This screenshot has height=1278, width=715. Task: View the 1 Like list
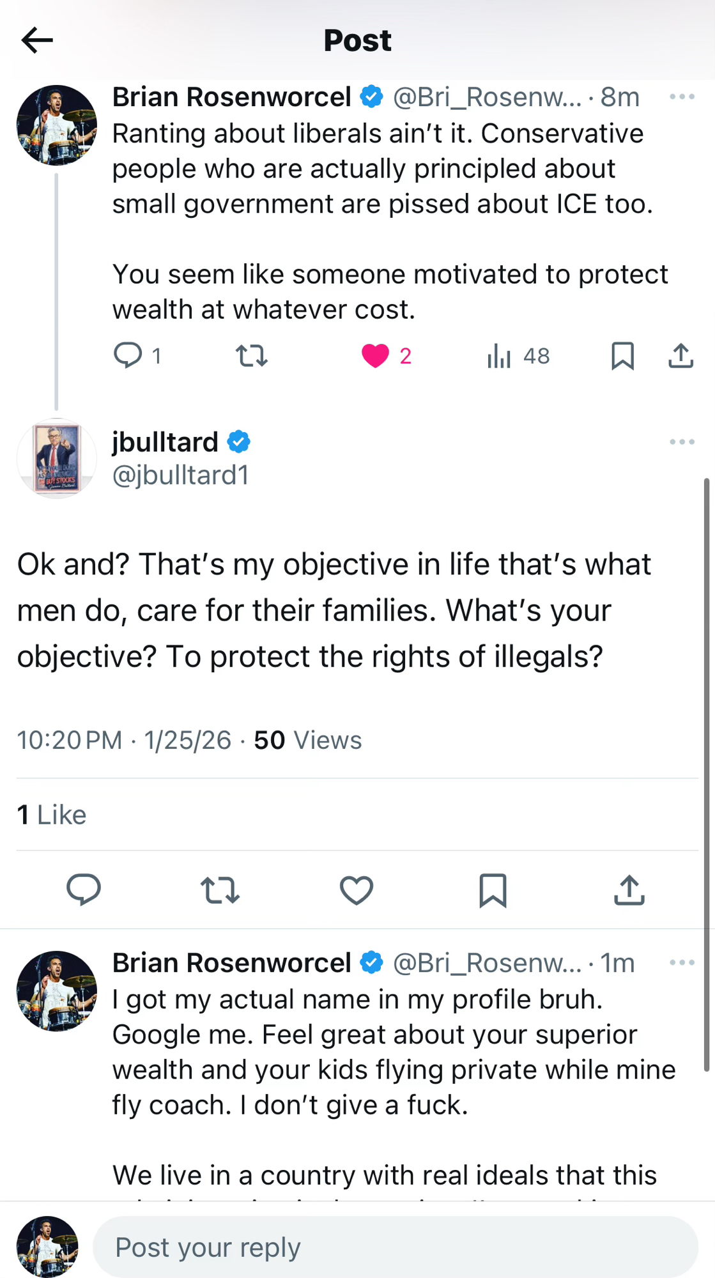tap(52, 815)
